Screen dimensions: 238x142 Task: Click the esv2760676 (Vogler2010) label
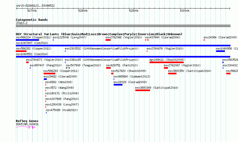(x=165, y=48)
